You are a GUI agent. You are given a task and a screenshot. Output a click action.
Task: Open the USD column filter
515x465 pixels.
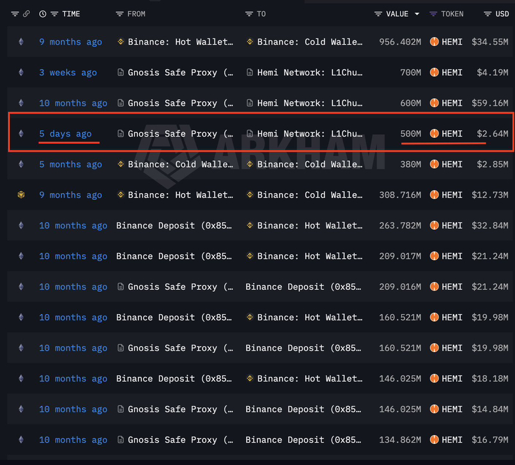(488, 14)
